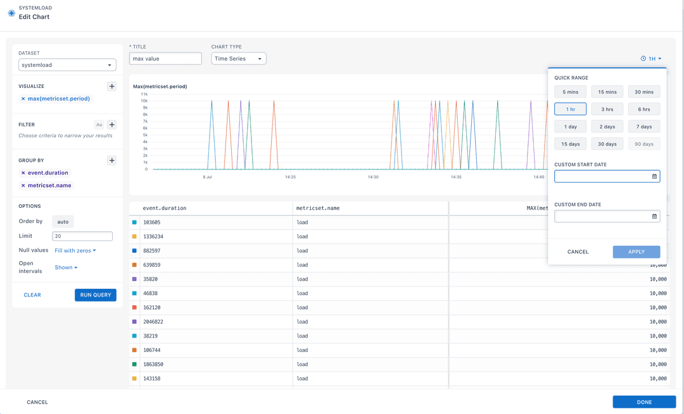Click the Title field containing max value
This screenshot has width=684, height=414.
[x=165, y=58]
